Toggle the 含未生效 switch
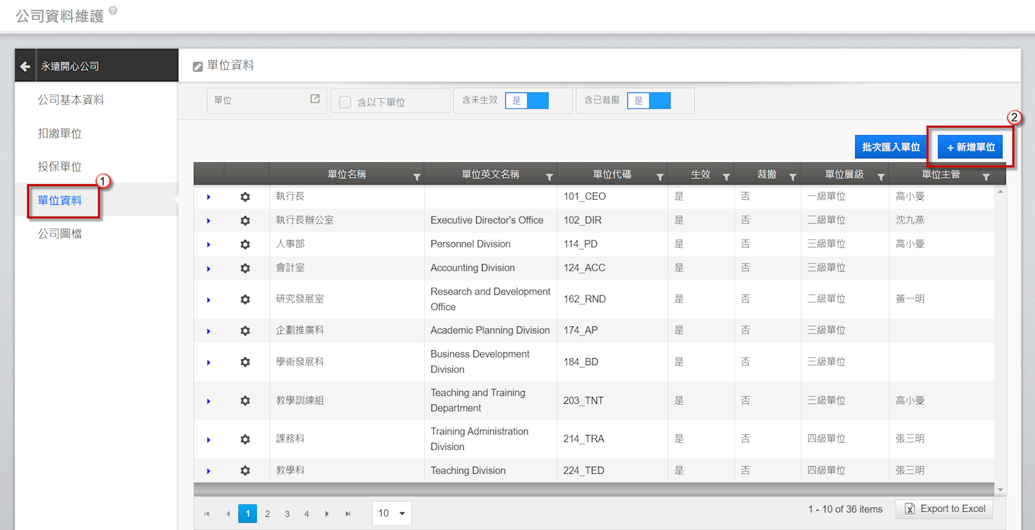Screen dimensions: 1035x530 [527, 101]
